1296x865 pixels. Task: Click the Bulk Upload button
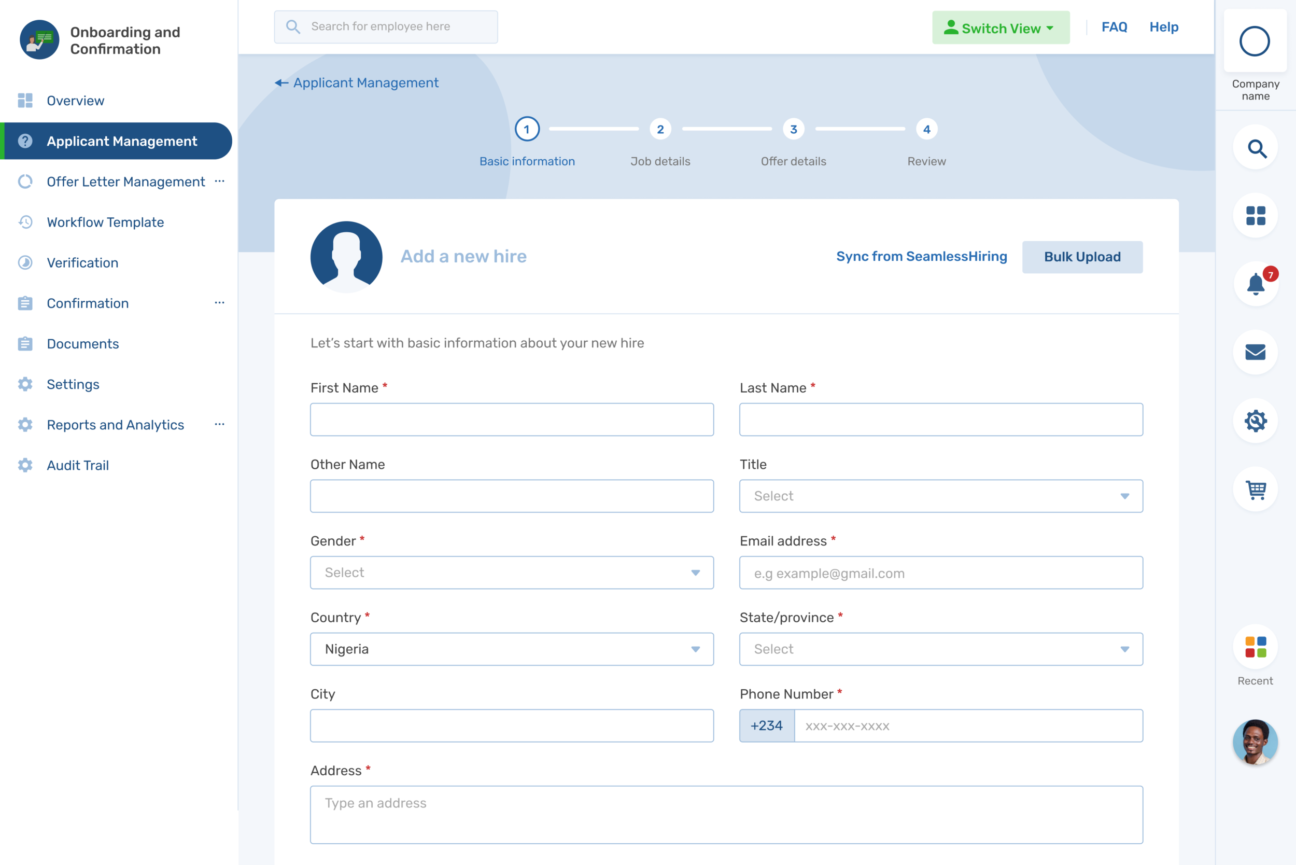click(1082, 257)
